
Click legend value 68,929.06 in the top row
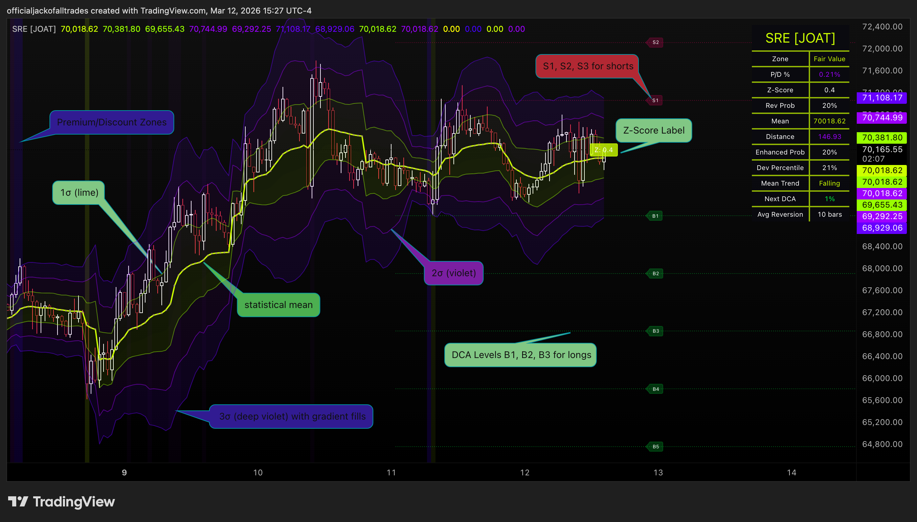(x=335, y=29)
